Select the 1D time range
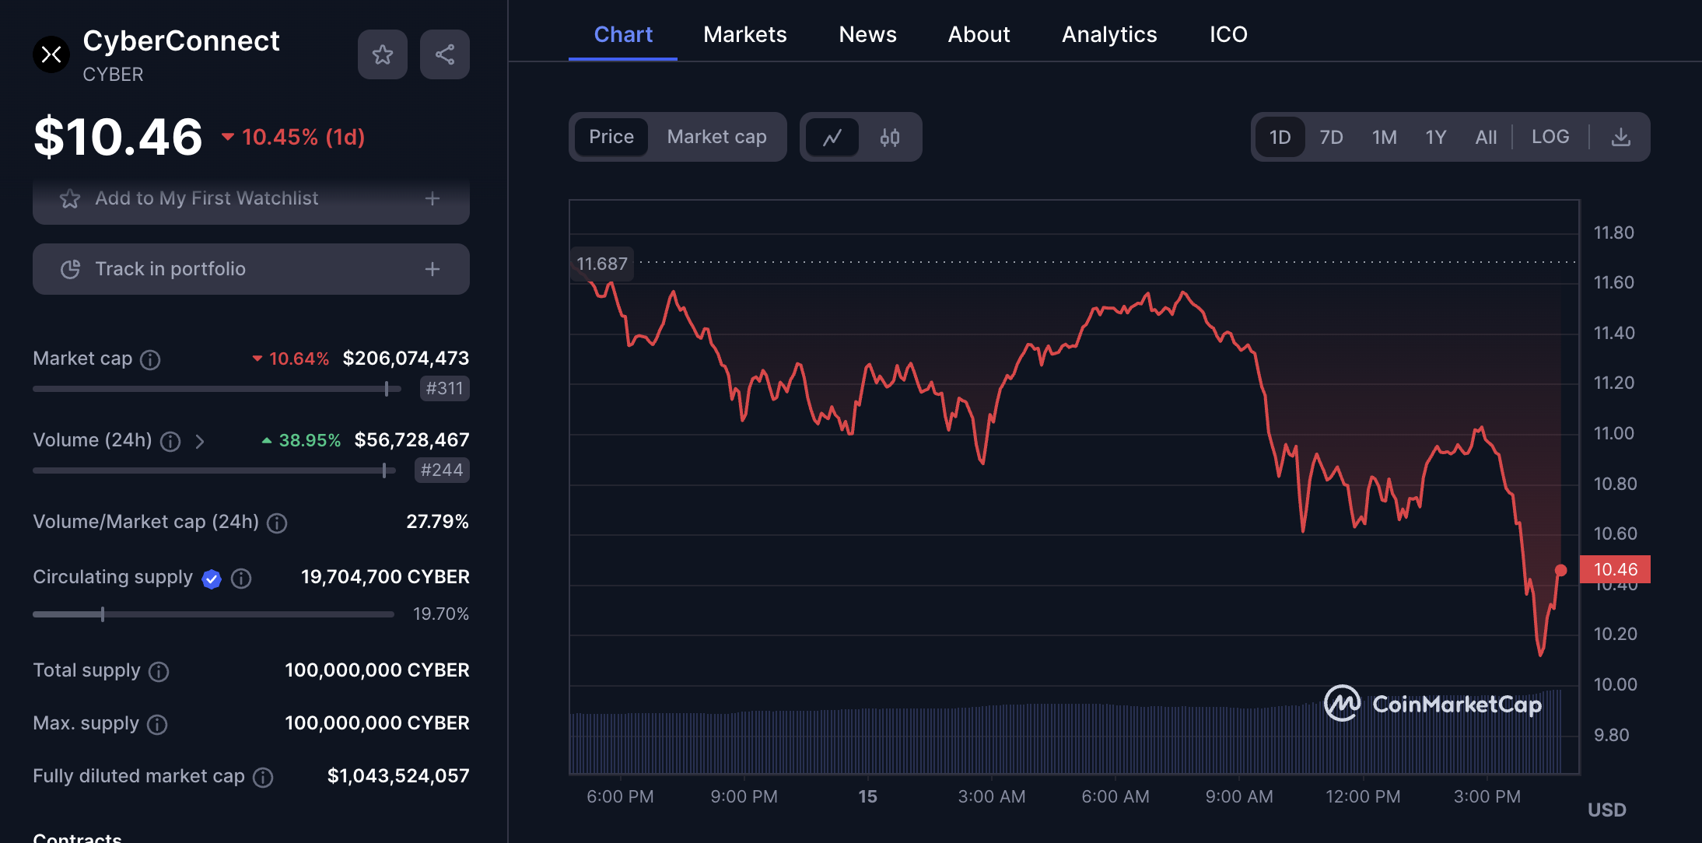The height and width of the screenshot is (843, 1702). (1280, 138)
